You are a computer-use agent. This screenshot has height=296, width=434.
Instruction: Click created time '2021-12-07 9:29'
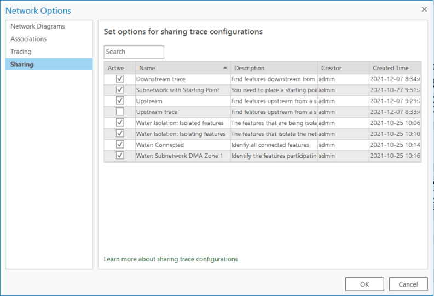click(395, 101)
